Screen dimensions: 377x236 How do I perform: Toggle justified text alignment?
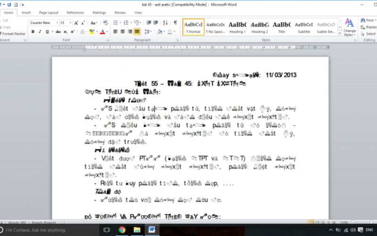point(137,32)
